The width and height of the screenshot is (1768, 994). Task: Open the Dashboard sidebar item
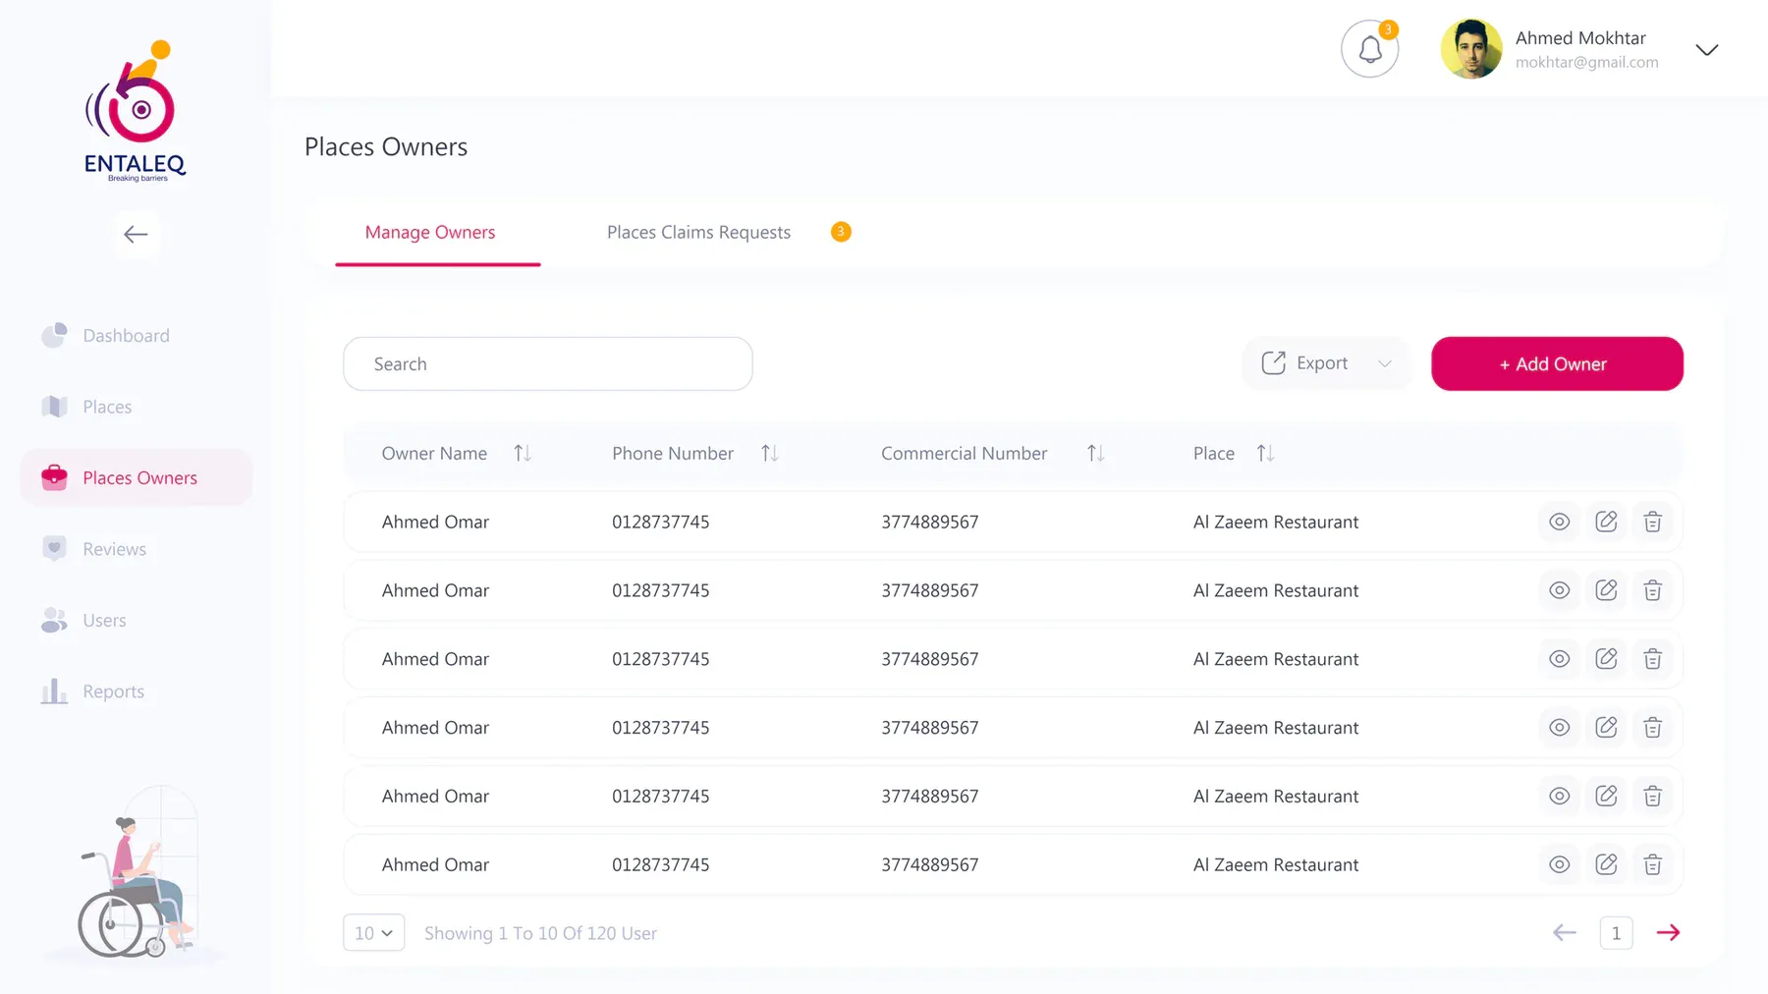point(106,336)
